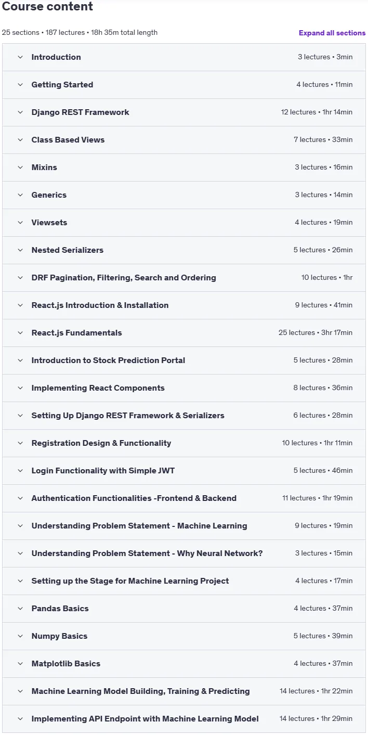Click chevron beside Class Based Views
The height and width of the screenshot is (735, 368).
coord(20,140)
